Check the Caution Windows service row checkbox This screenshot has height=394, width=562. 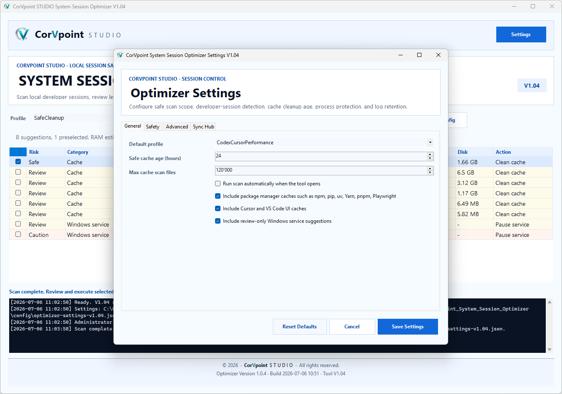(18, 234)
